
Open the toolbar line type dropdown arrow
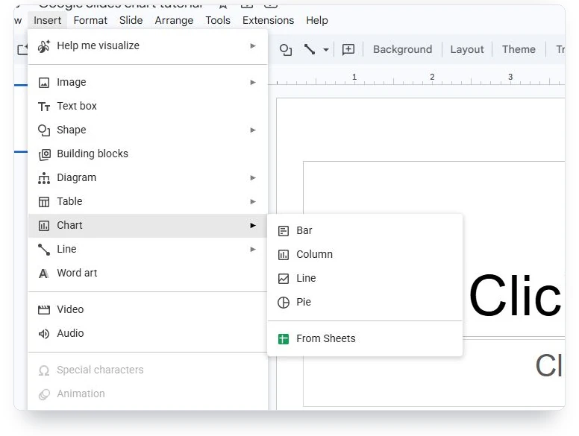tap(325, 49)
